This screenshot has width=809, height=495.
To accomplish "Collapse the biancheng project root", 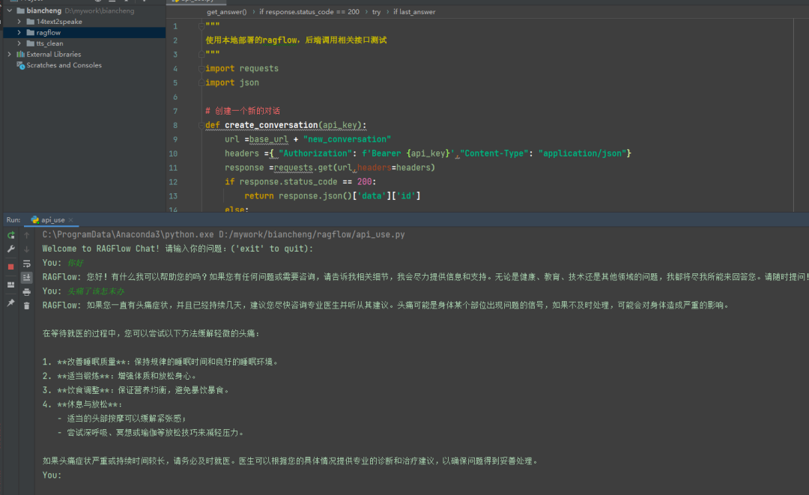I will pos(9,10).
